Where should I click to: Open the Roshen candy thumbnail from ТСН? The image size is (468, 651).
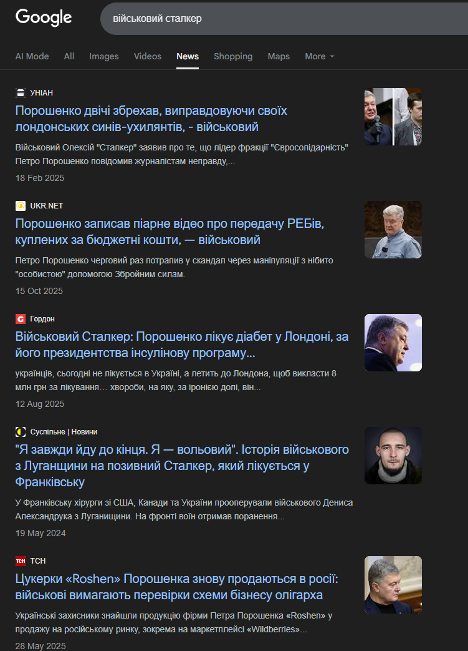(x=393, y=585)
